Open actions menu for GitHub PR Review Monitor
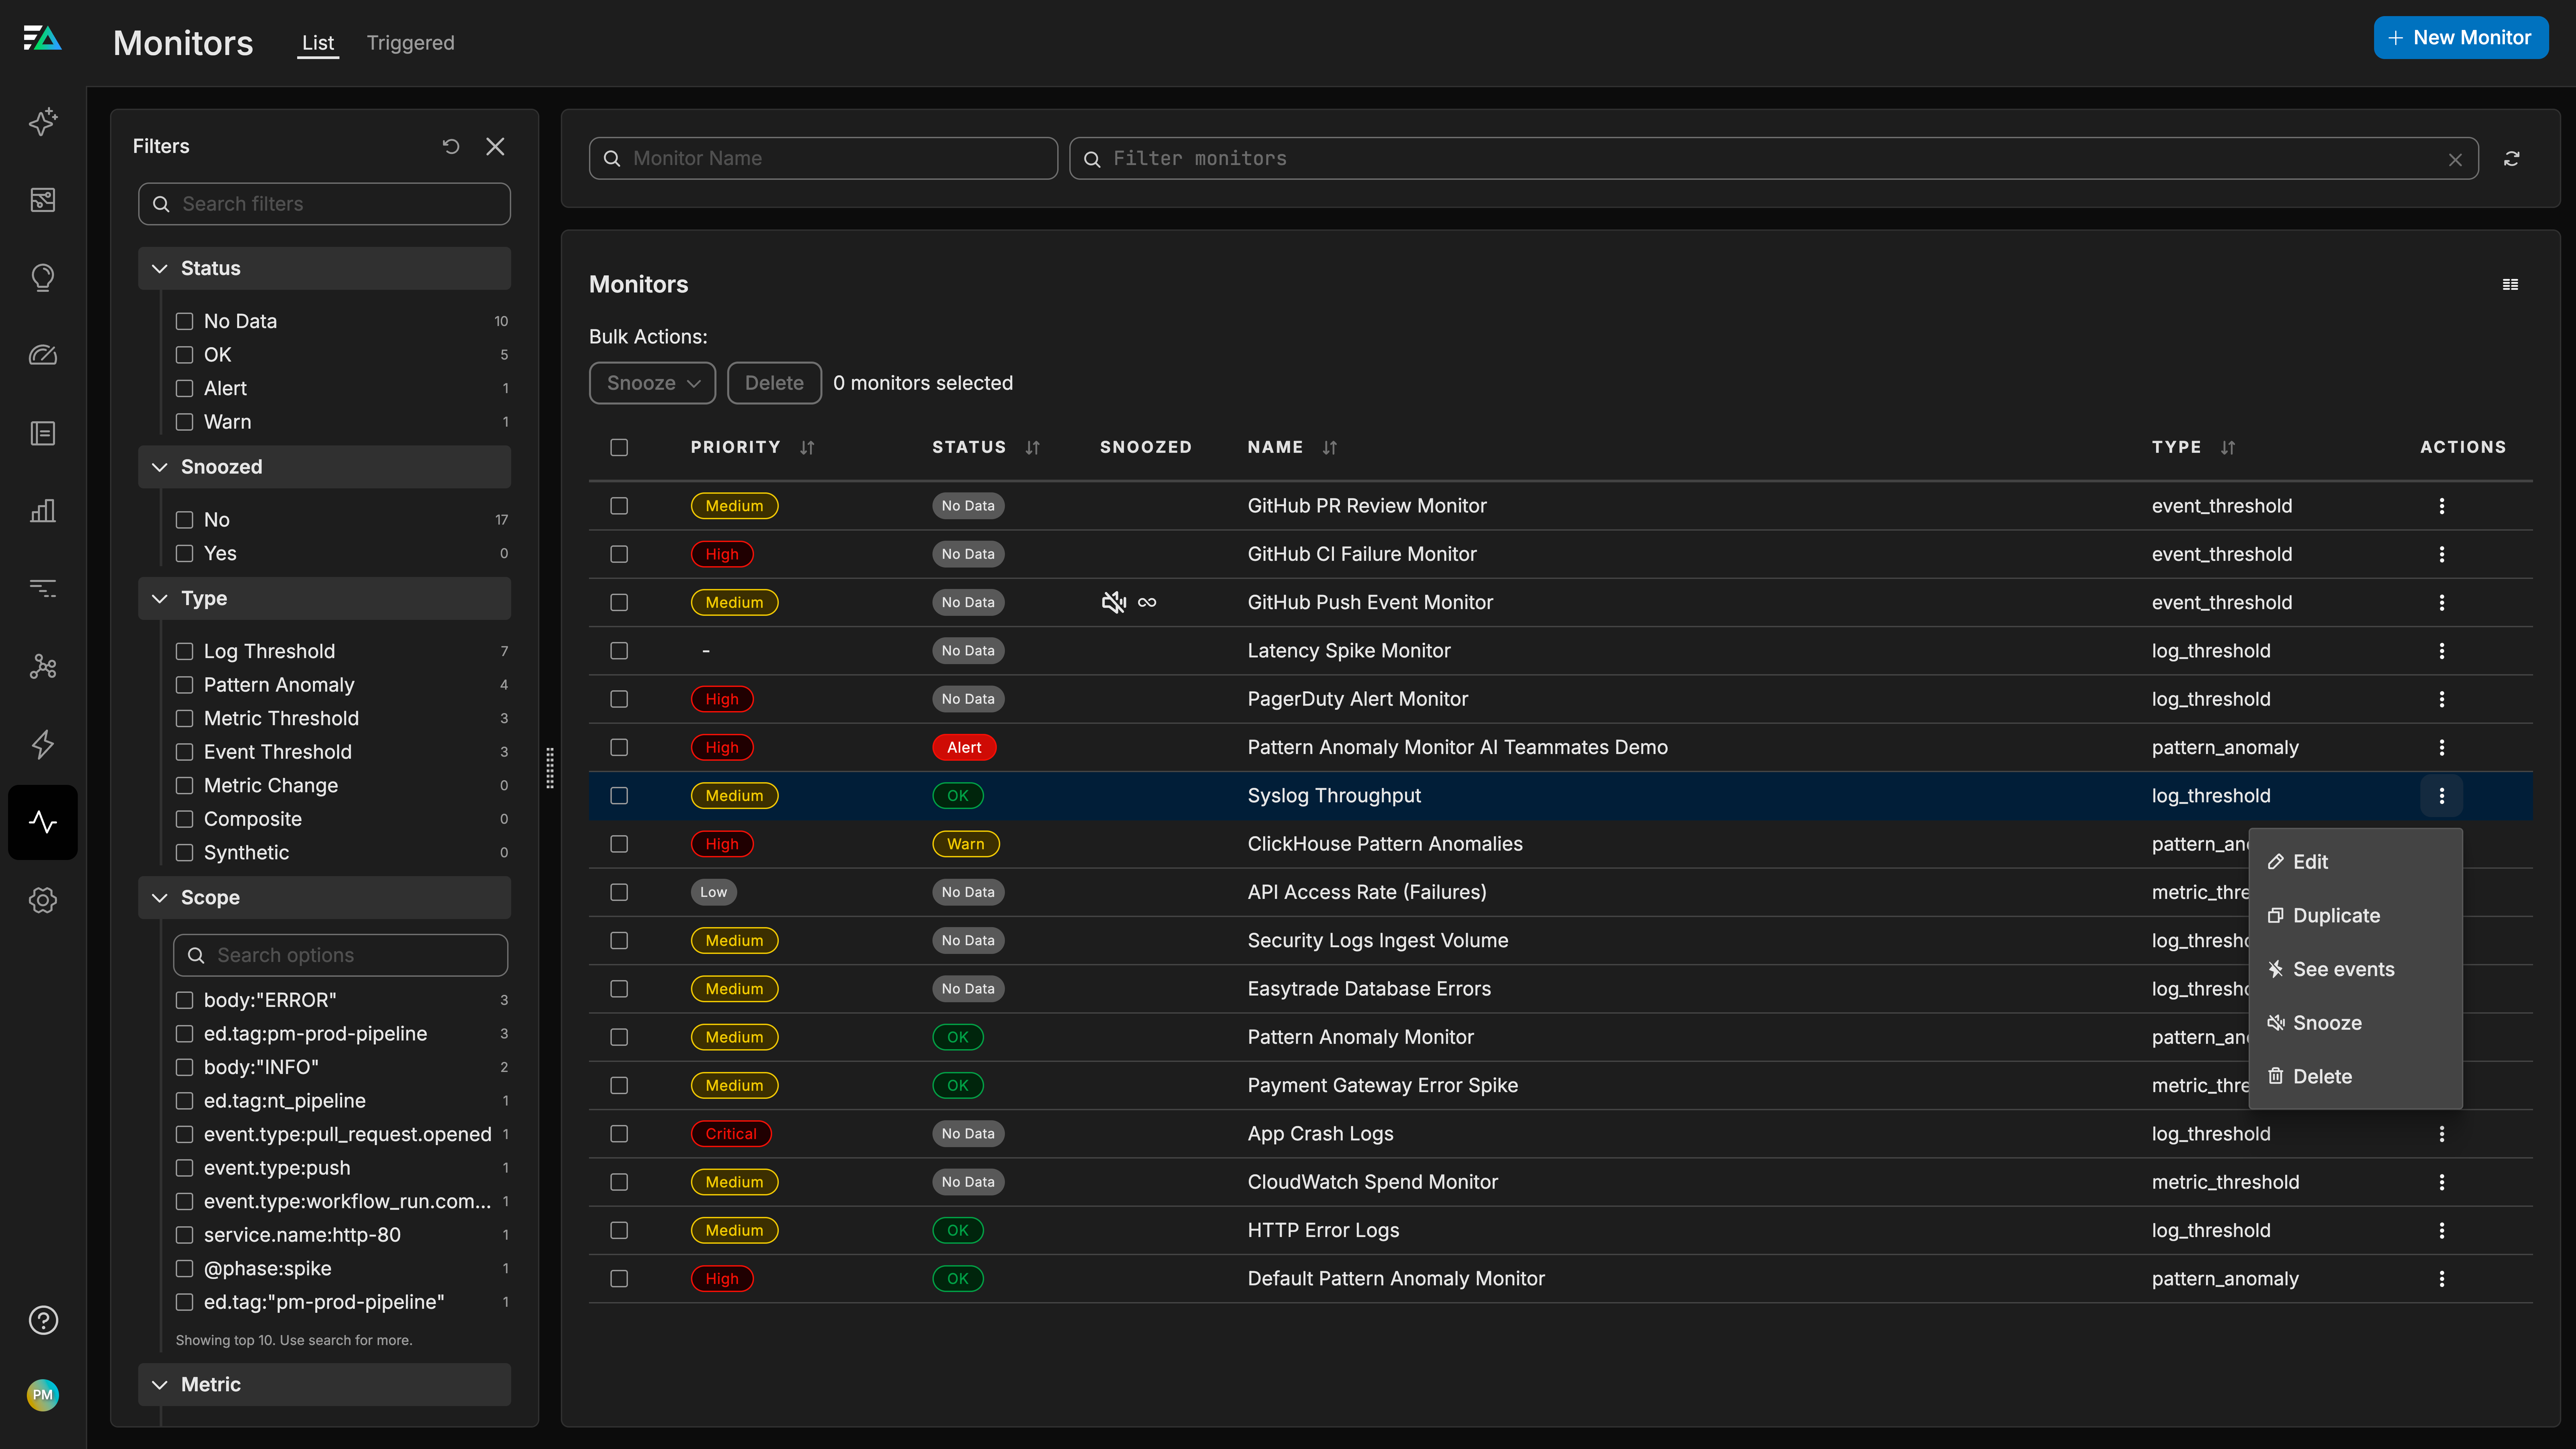2576x1449 pixels. pyautogui.click(x=2441, y=506)
